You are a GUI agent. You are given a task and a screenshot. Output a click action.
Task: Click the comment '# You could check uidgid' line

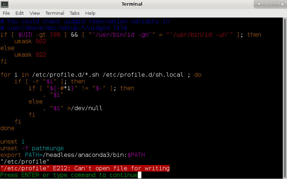click(85, 21)
